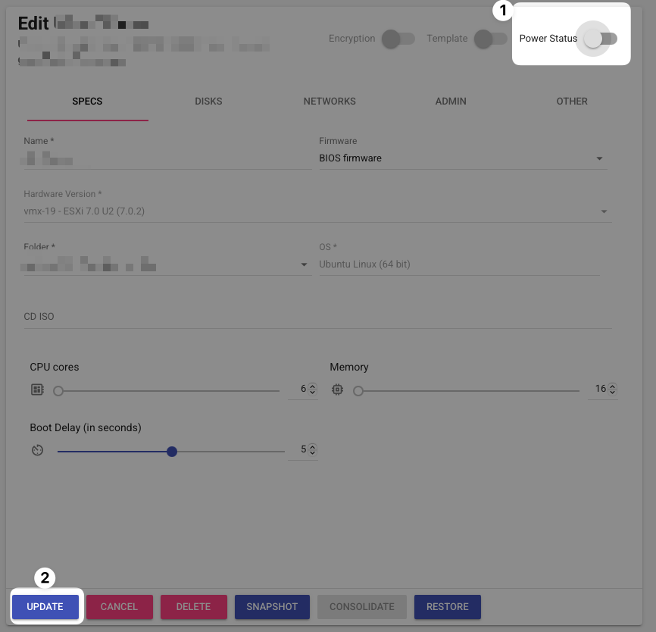This screenshot has width=656, height=632.
Task: Open the Firmware dropdown
Action: tap(463, 158)
